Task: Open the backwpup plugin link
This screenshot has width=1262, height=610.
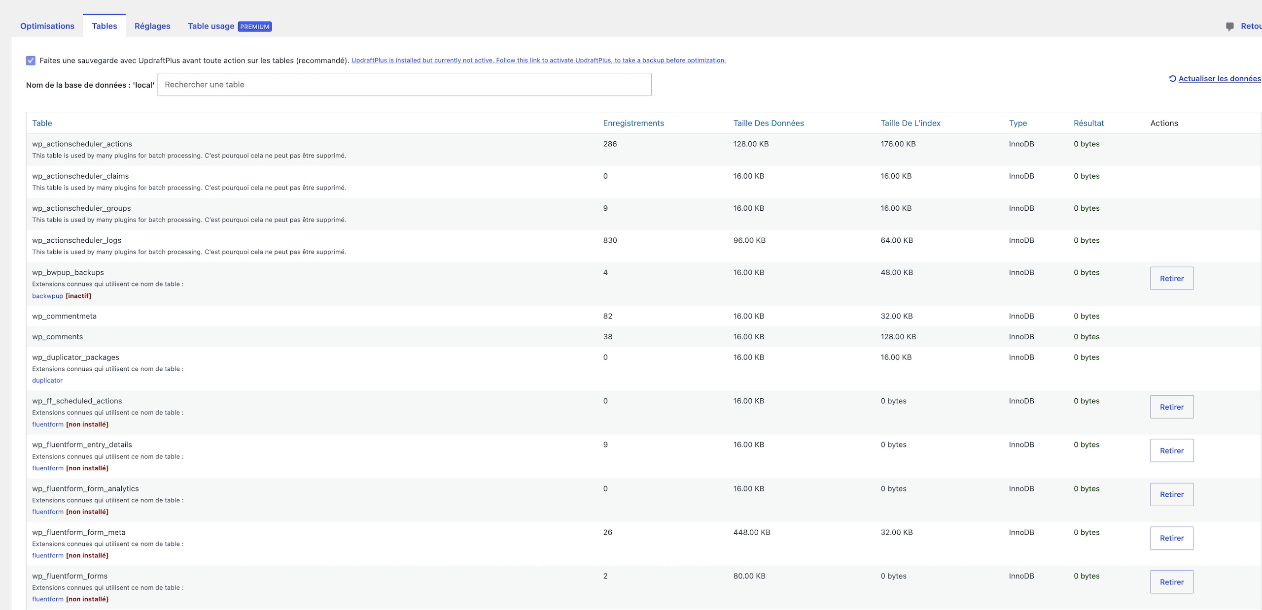Action: tap(47, 296)
